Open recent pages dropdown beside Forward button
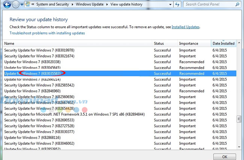 22,5
